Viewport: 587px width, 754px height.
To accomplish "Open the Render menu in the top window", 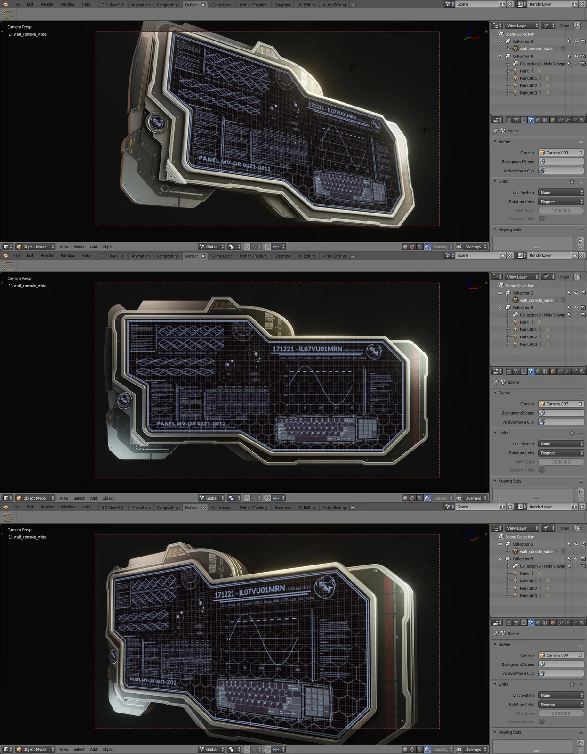I will click(x=47, y=4).
